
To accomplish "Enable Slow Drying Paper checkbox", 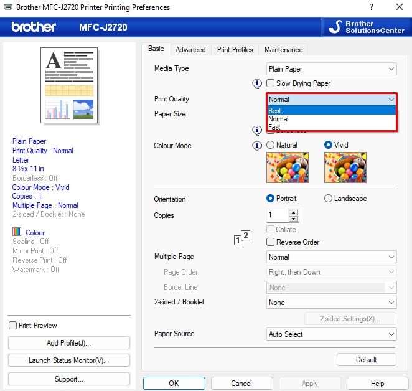I will pos(270,83).
